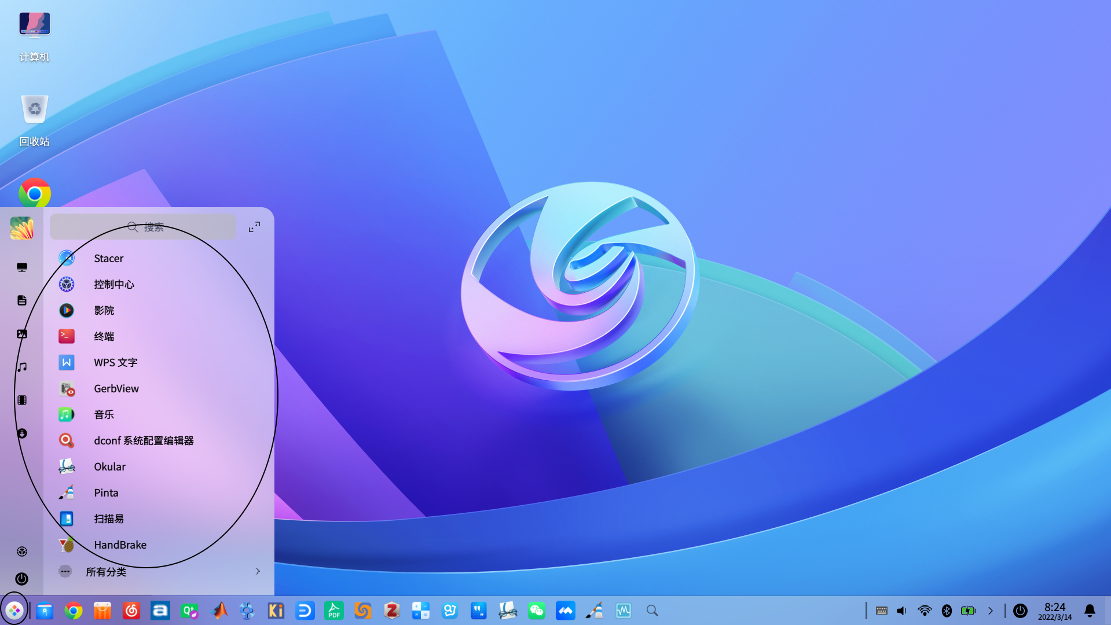Expand hidden tray icons arrow
Screen dimensions: 1111x625
(x=991, y=611)
